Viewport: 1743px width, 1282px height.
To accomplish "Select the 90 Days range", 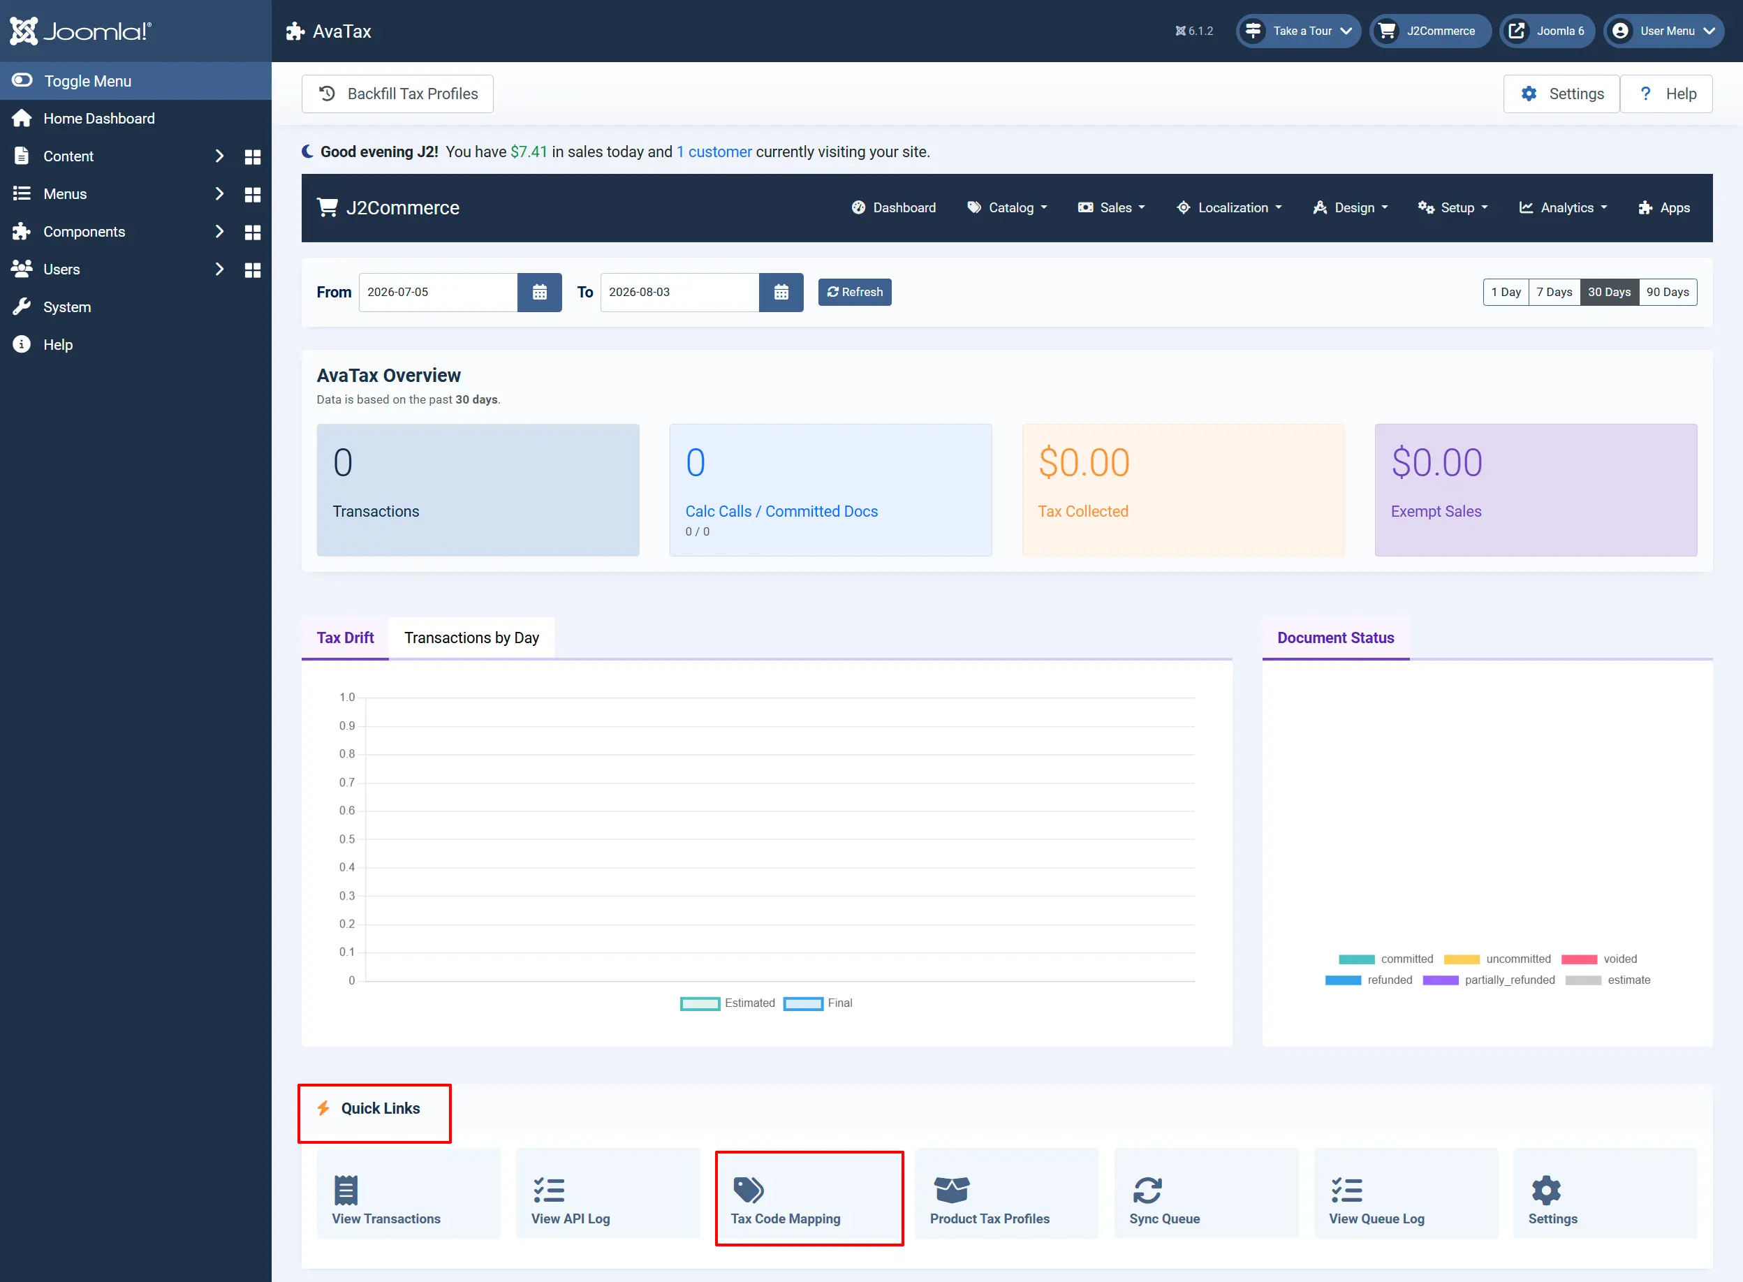I will [x=1668, y=293].
